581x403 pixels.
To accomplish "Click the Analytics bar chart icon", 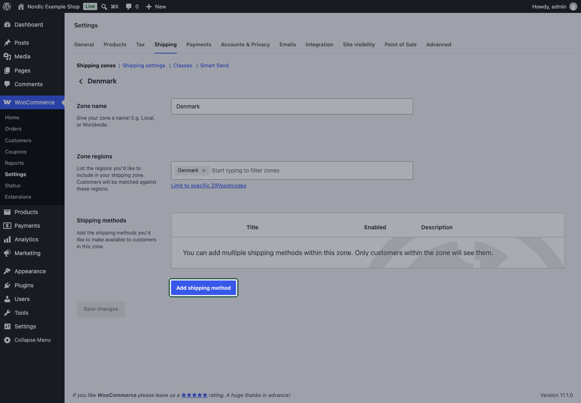I will point(7,239).
